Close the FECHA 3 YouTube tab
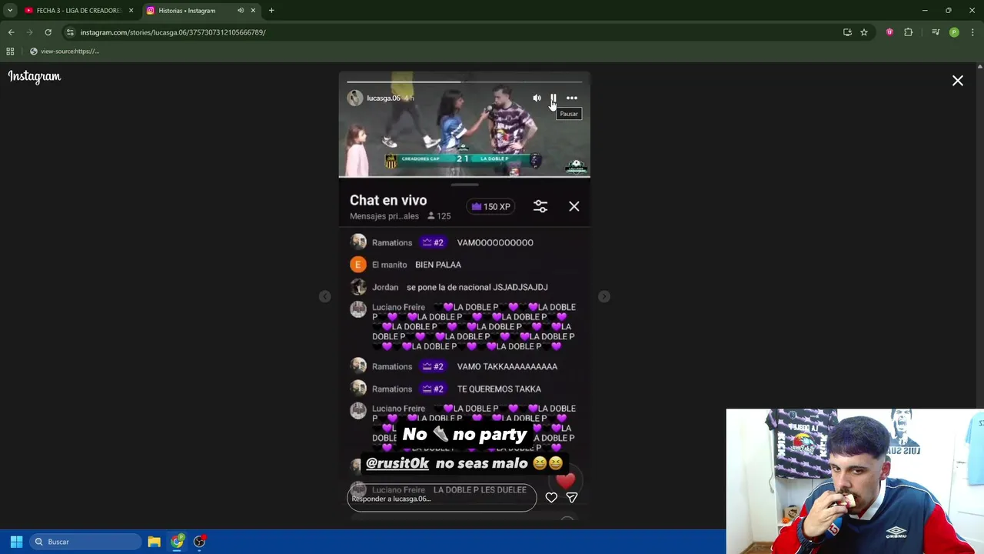The image size is (984, 554). tap(131, 11)
